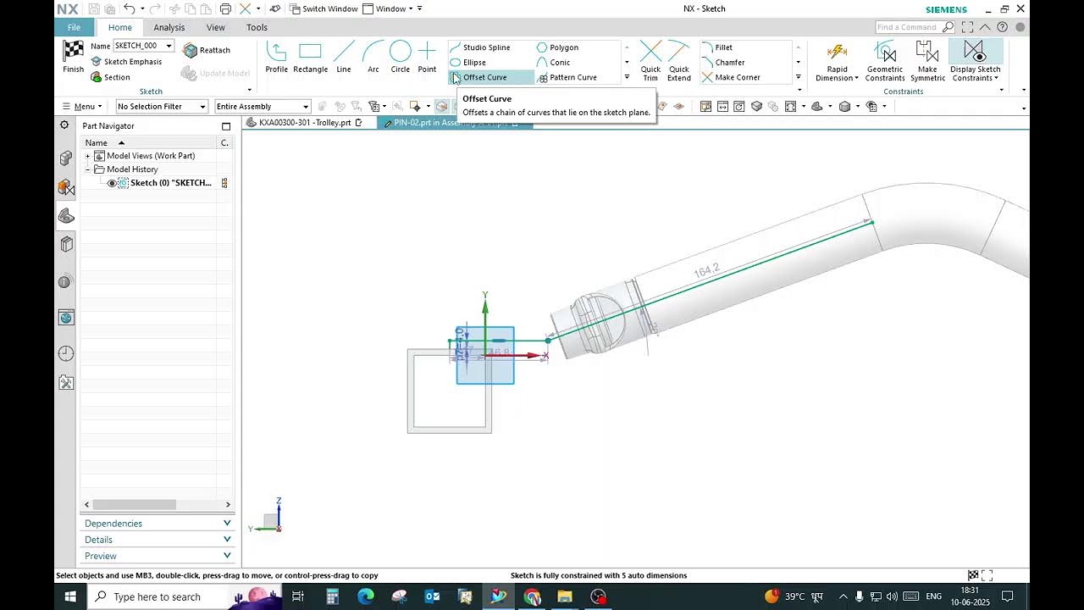Choose the Make Corner tool
Image resolution: width=1084 pixels, height=610 pixels.
[731, 77]
